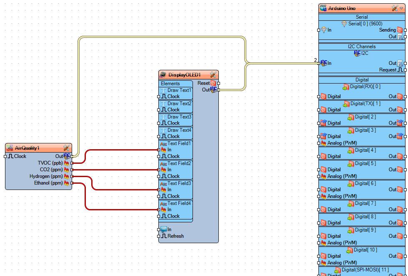Screen dimensions: 408x276
Task: Select the AirQuality1 I2C Out pin icon
Action: pos(67,156)
